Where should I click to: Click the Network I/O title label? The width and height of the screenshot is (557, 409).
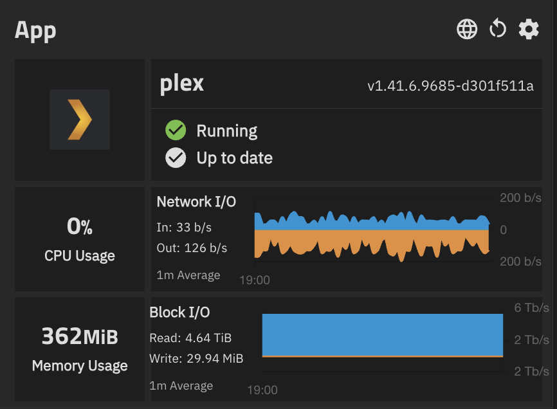[196, 202]
